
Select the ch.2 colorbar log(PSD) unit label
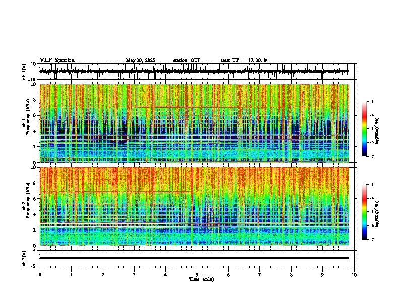pos(377,214)
